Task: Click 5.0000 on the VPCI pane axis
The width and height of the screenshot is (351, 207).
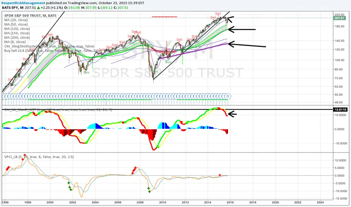Action: pyautogui.click(x=340, y=168)
